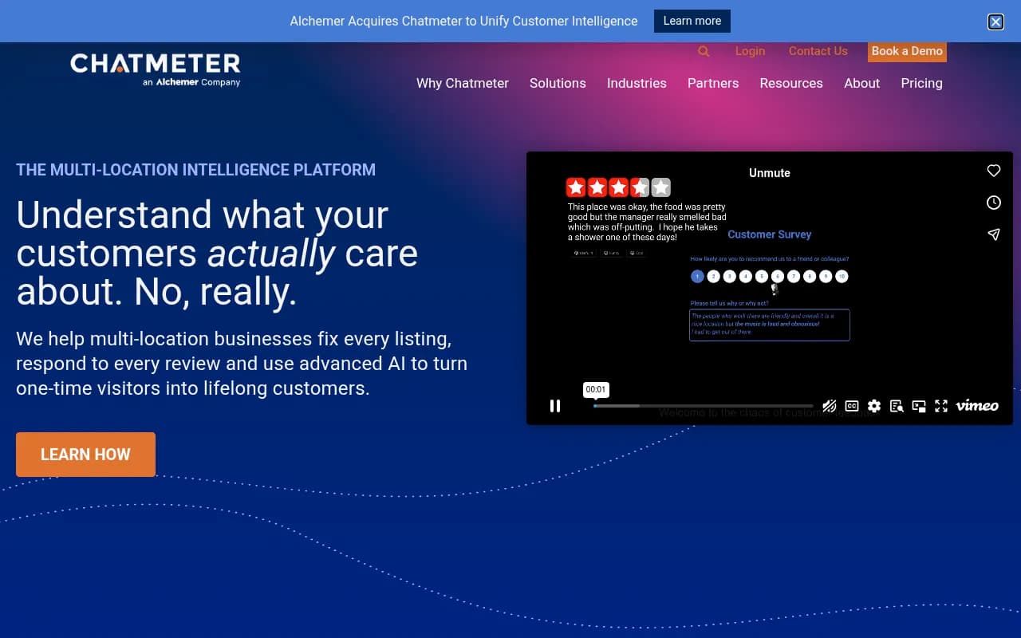This screenshot has height=638, width=1021.
Task: Seek ahead on the video progress bar
Action: point(718,405)
